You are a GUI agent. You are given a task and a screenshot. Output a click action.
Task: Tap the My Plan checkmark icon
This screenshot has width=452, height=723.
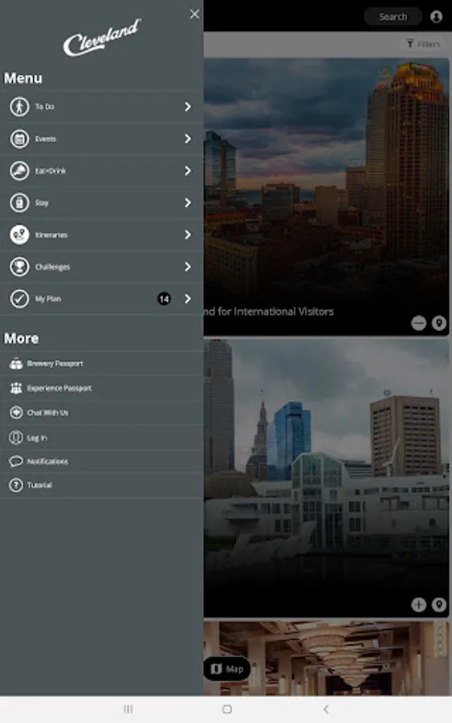click(19, 299)
